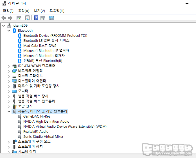The height and width of the screenshot is (158, 196).
Task: Select NVIDIA Virtual Audio Device (Wave Extensible)
Action: (65, 127)
